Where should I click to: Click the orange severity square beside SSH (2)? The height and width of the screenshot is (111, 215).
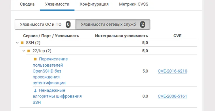tap(22, 43)
